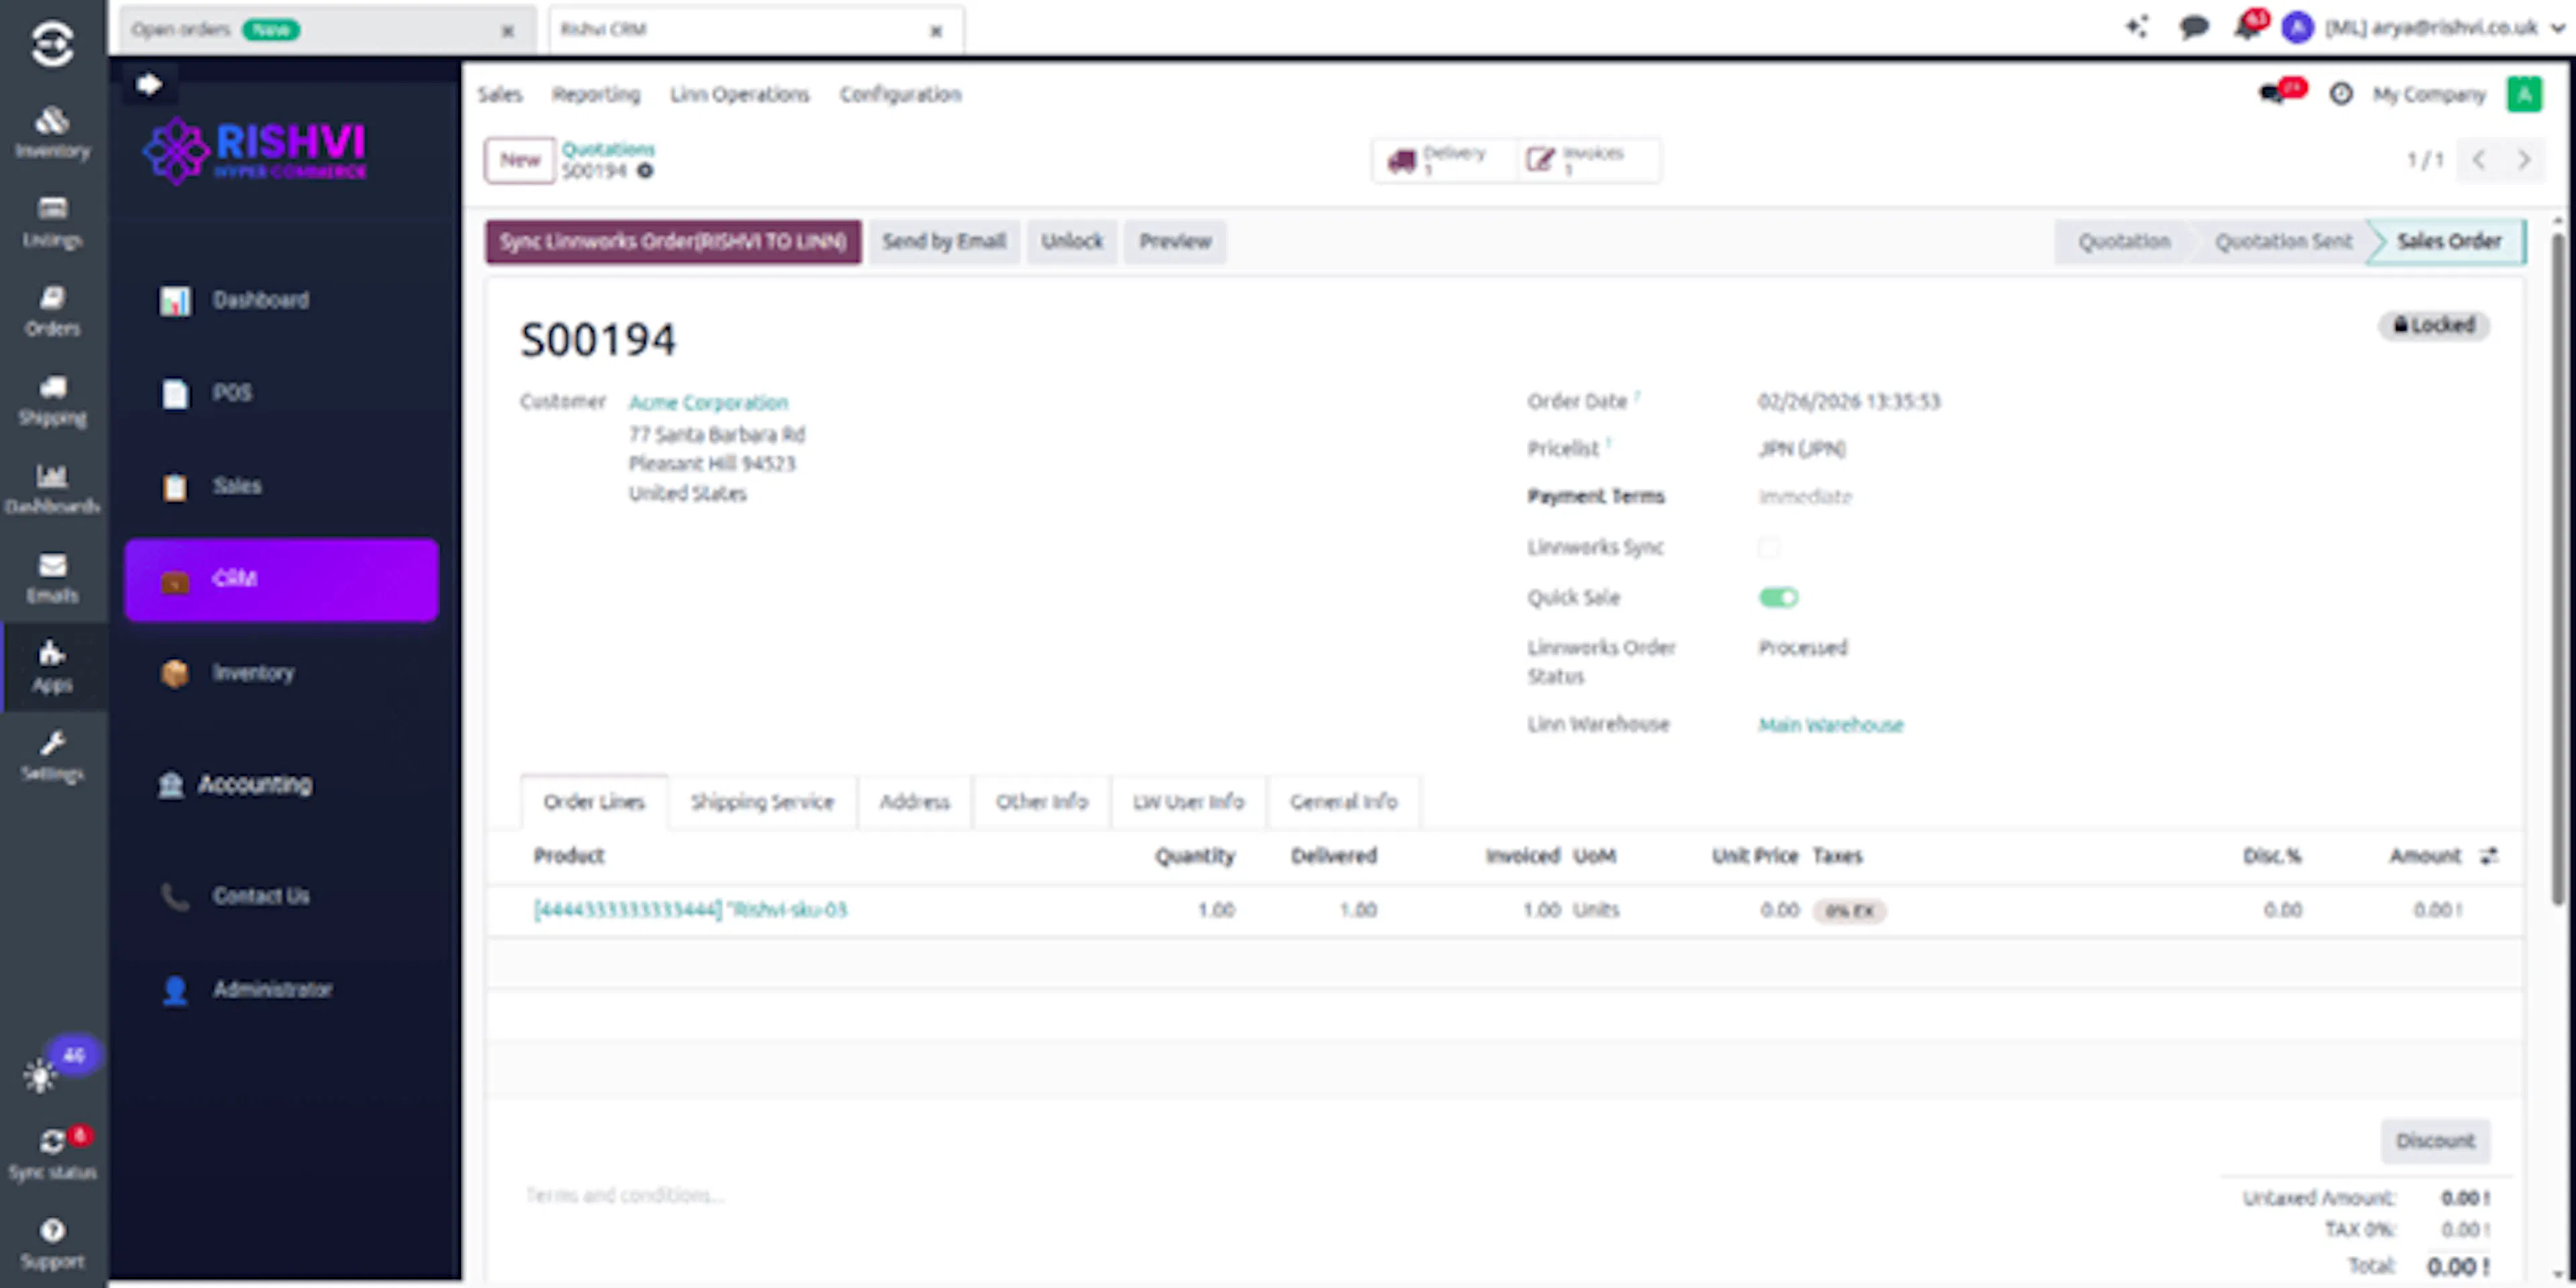Open the Delivery smart button
The height and width of the screenshot is (1288, 2576).
[1444, 160]
